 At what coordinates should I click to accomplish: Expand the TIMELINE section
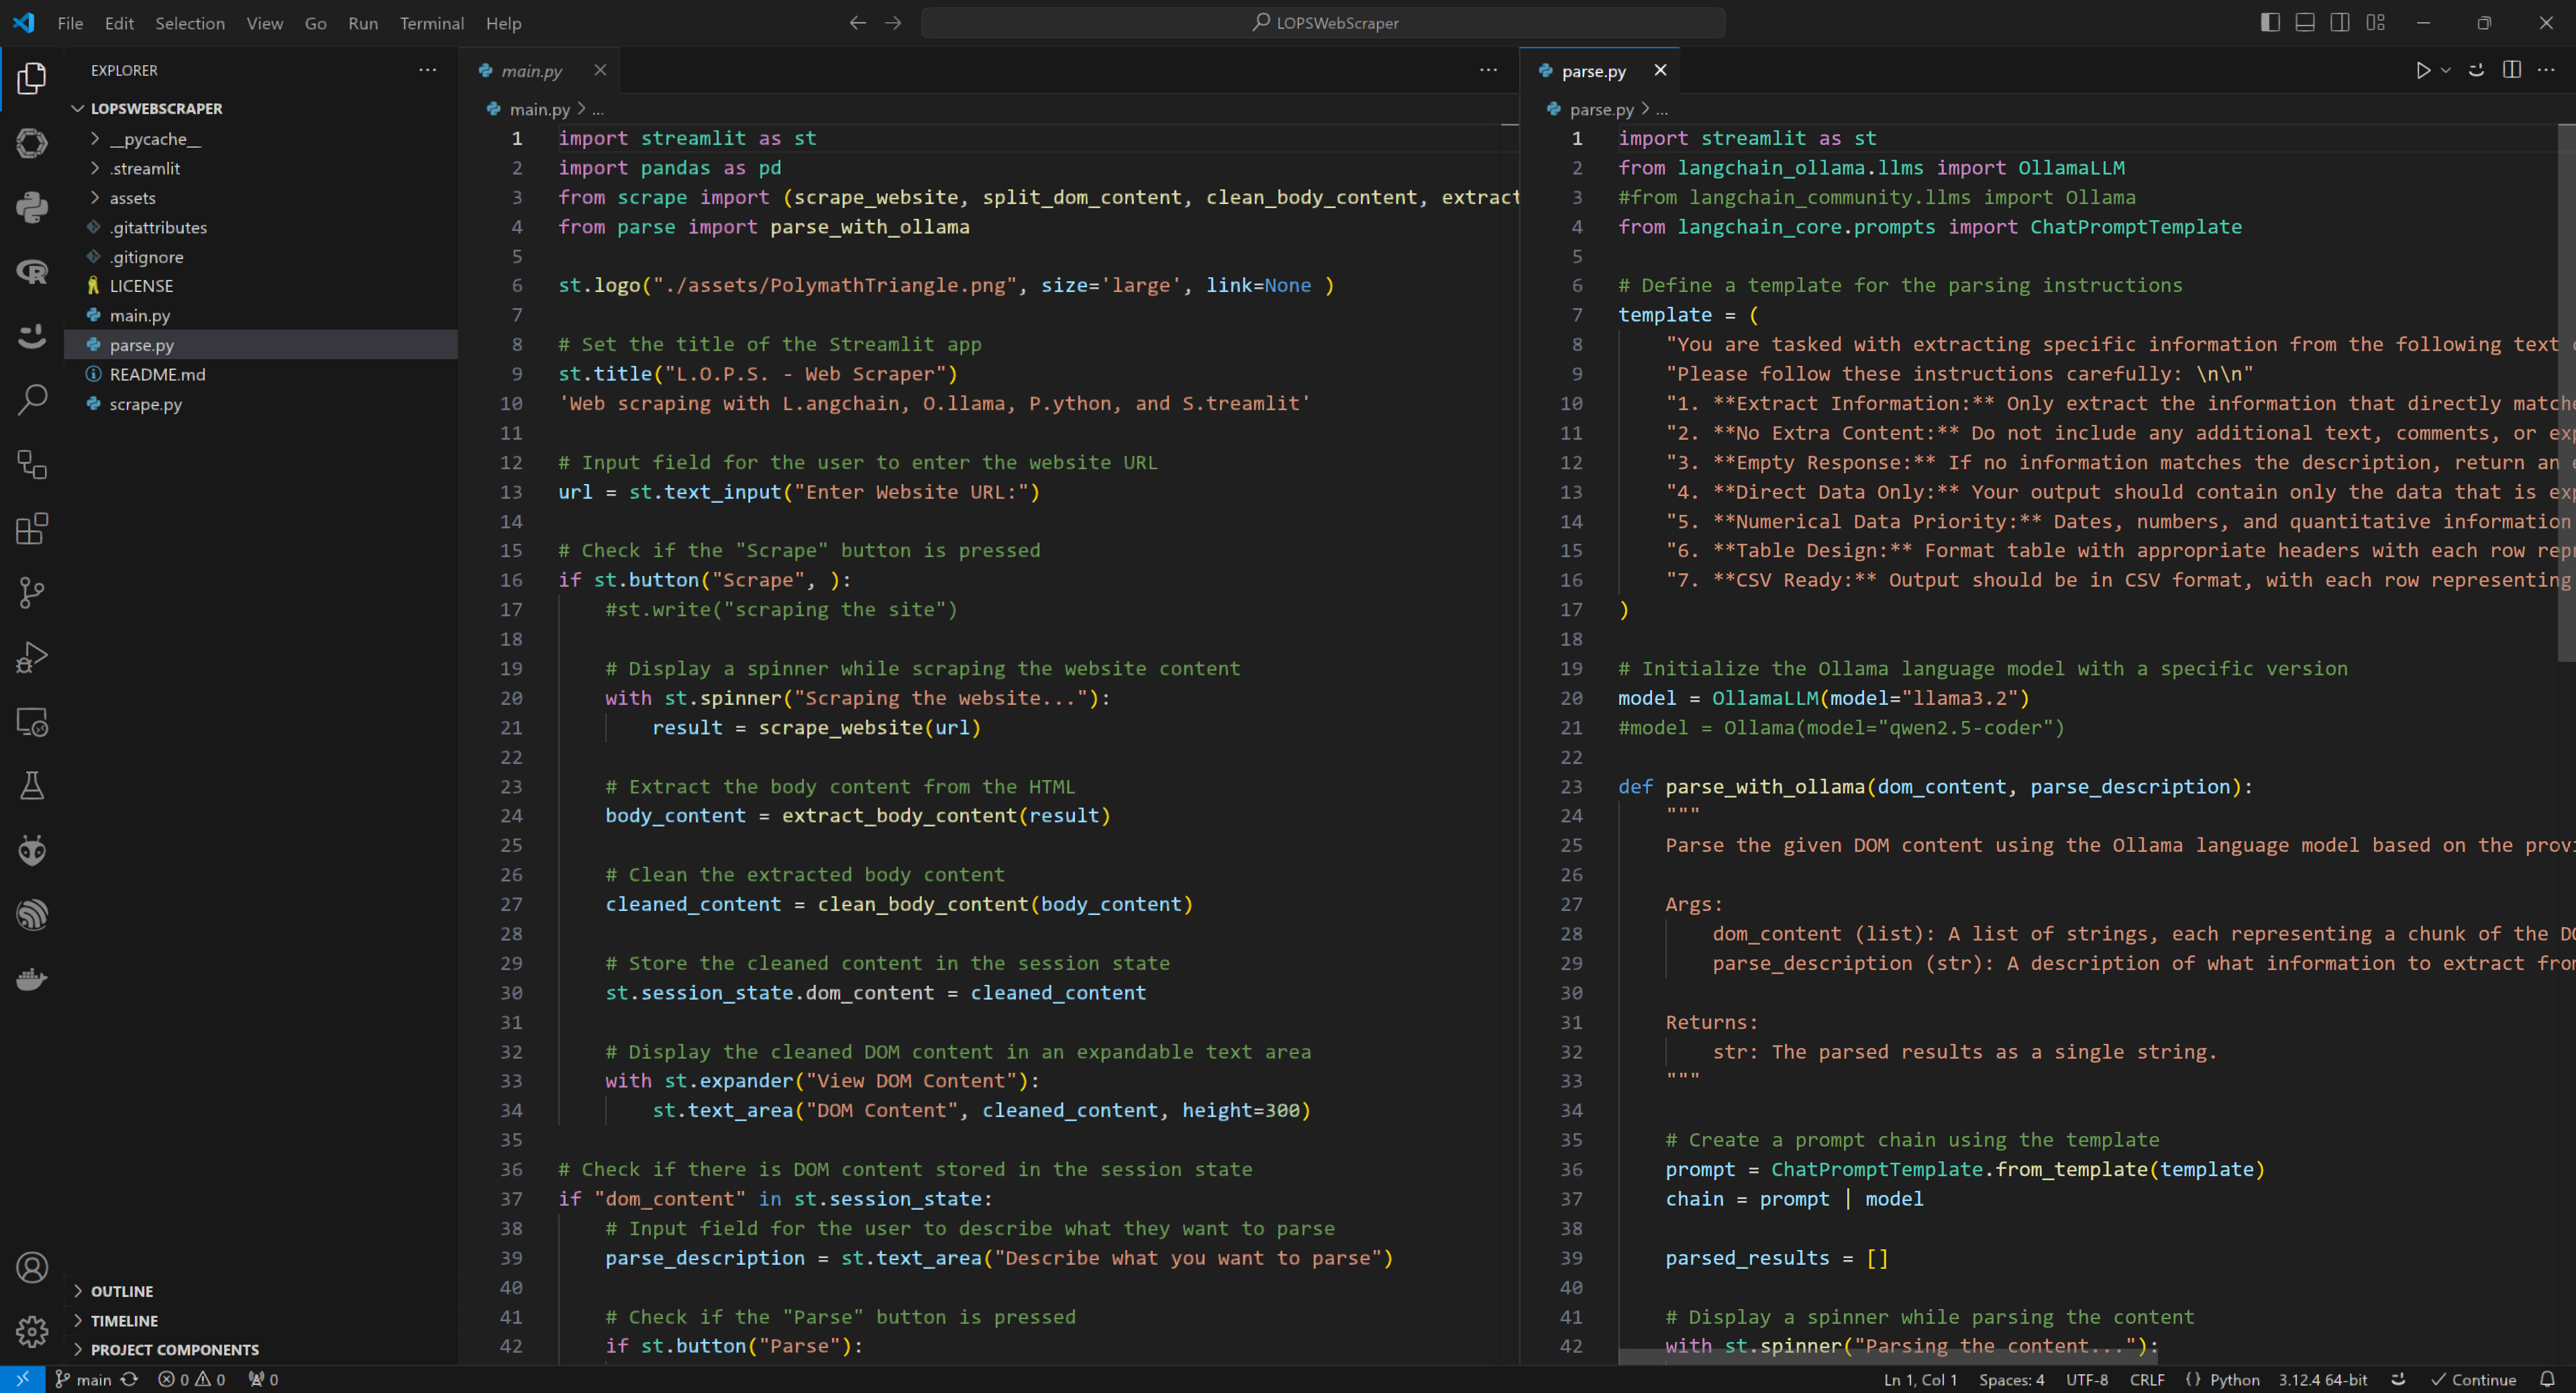click(261, 1321)
